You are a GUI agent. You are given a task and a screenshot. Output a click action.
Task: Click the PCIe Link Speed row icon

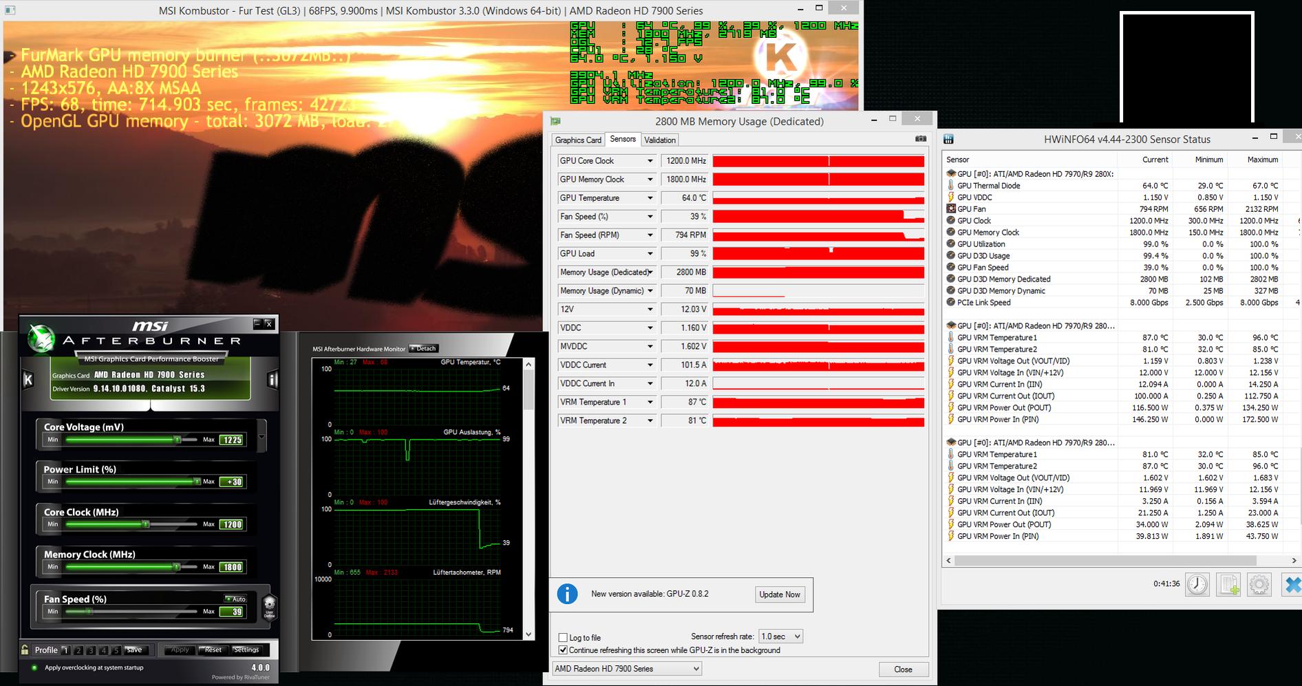click(951, 302)
